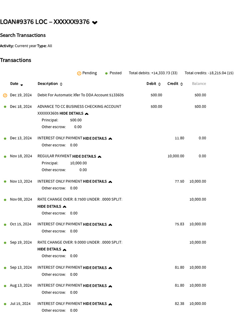Collapse details for Dec 18 advance transaction
The height and width of the screenshot is (317, 237).
coord(74,113)
